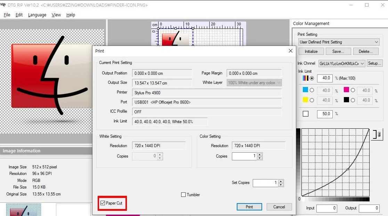
Task: Open the Ink Chnnel dropdown
Action: [341, 64]
